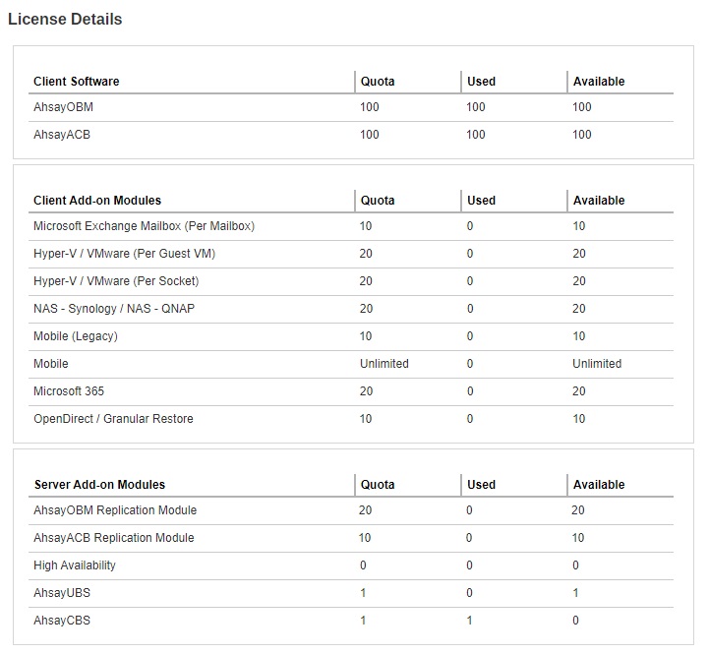The height and width of the screenshot is (654, 708).
Task: Select the High Availability row label
Action: [75, 565]
